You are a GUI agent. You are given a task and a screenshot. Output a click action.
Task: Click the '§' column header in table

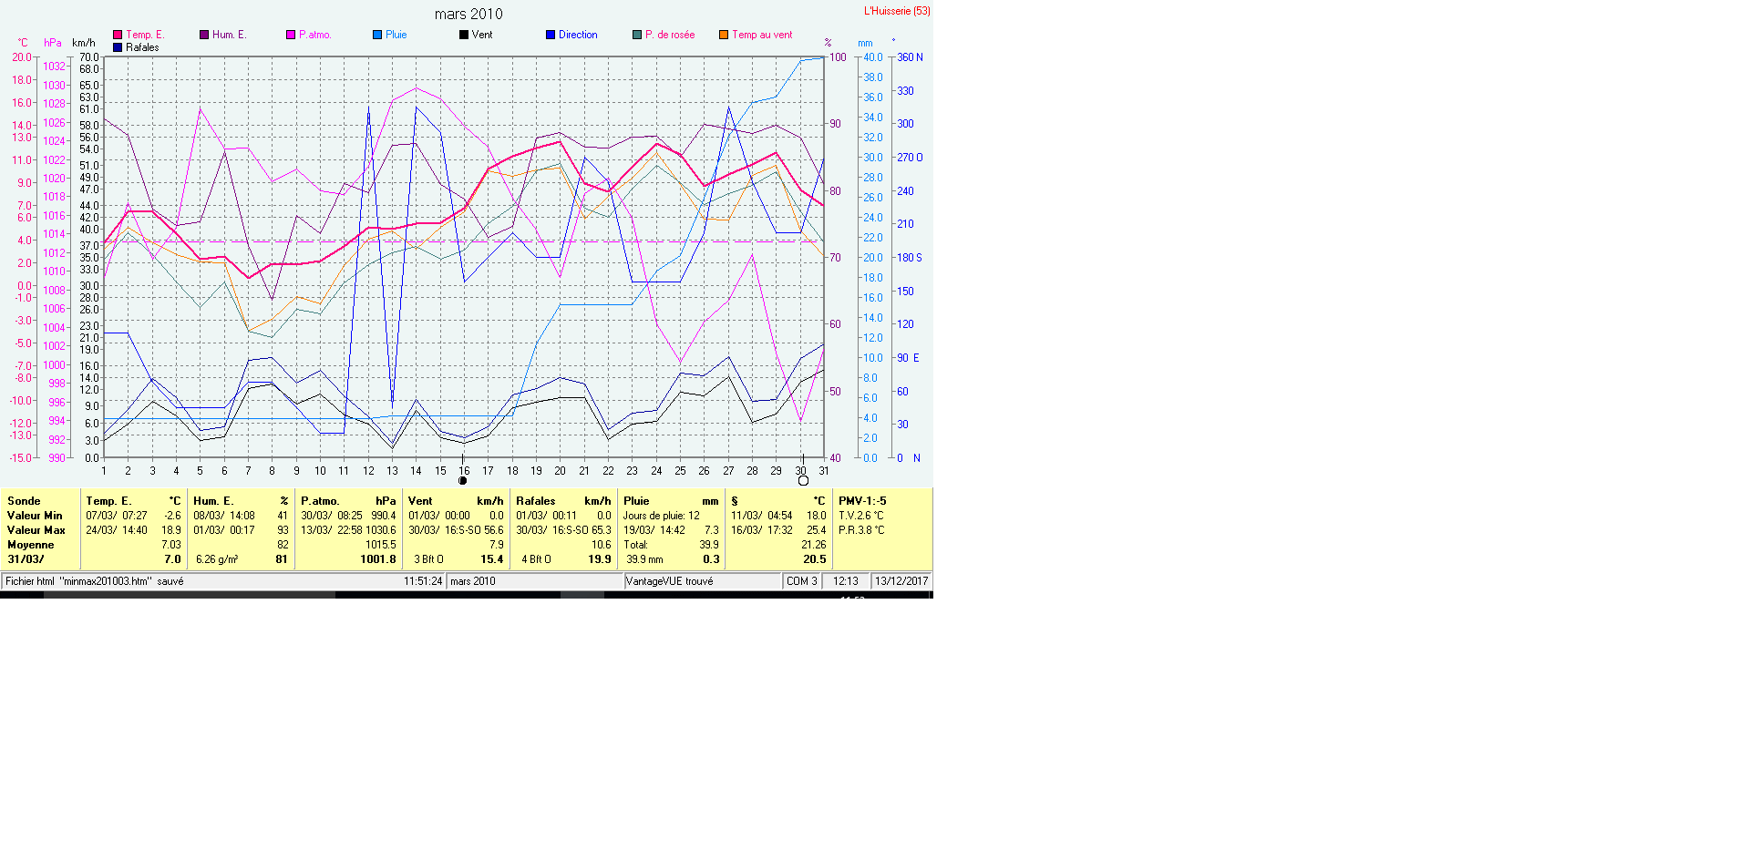(x=735, y=501)
